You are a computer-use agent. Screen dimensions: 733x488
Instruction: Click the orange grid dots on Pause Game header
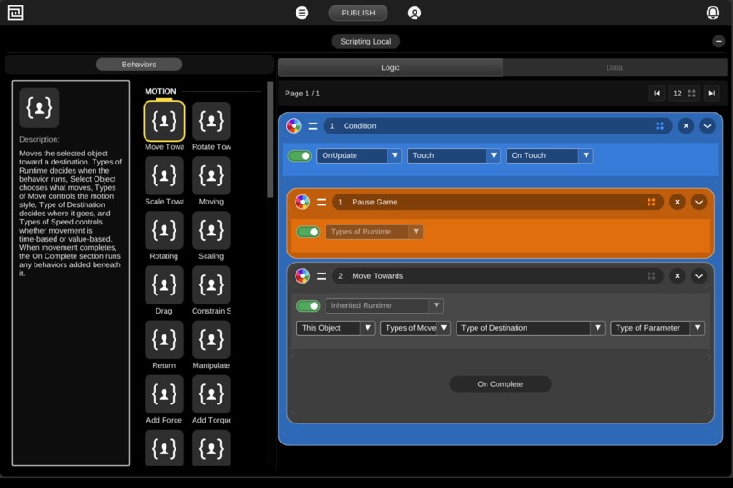point(651,203)
